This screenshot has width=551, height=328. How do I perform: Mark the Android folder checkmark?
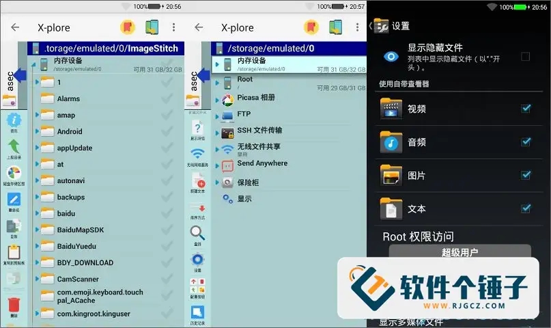coord(167,131)
